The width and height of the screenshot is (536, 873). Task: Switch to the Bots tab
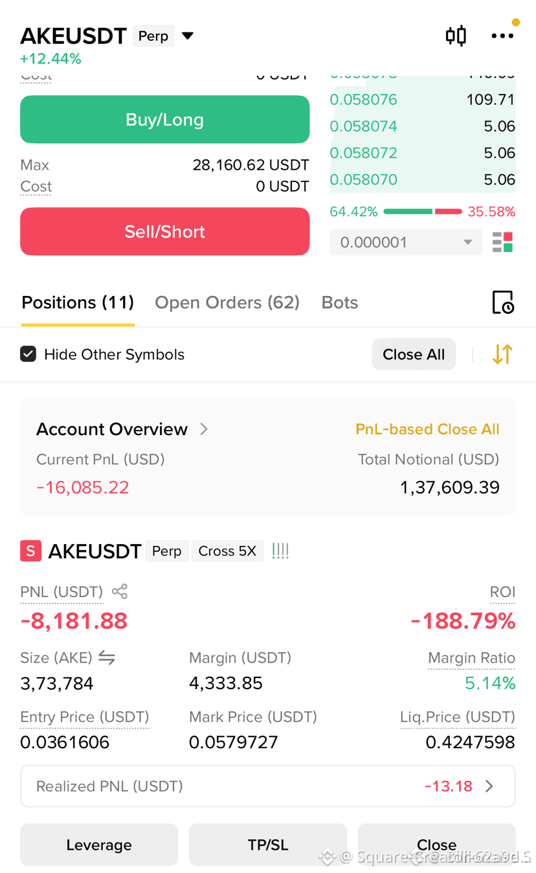pos(340,302)
